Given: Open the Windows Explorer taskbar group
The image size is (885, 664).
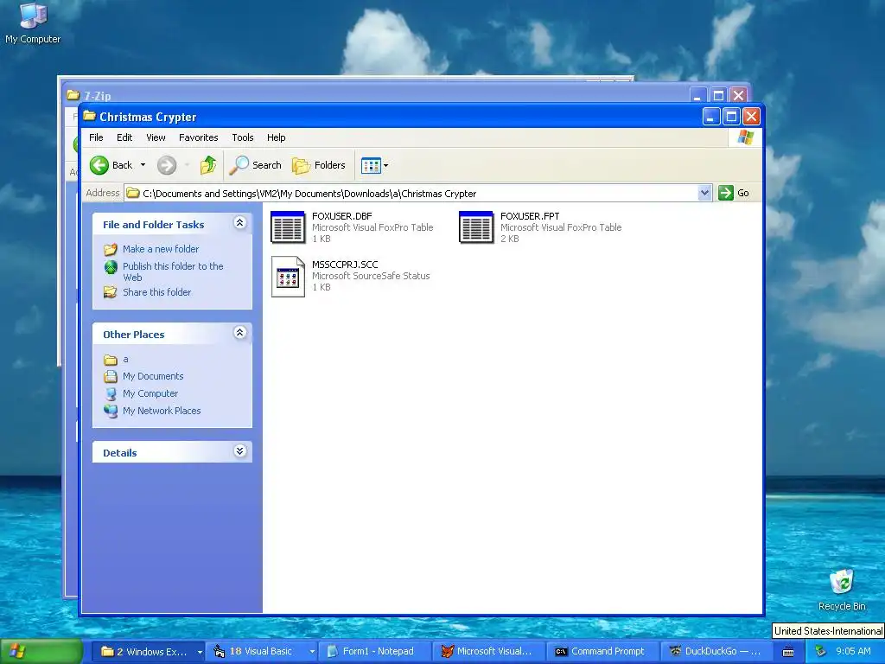Looking at the screenshot, I should (x=150, y=651).
